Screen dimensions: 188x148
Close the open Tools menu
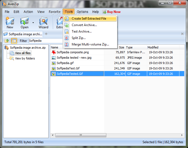point(69,12)
